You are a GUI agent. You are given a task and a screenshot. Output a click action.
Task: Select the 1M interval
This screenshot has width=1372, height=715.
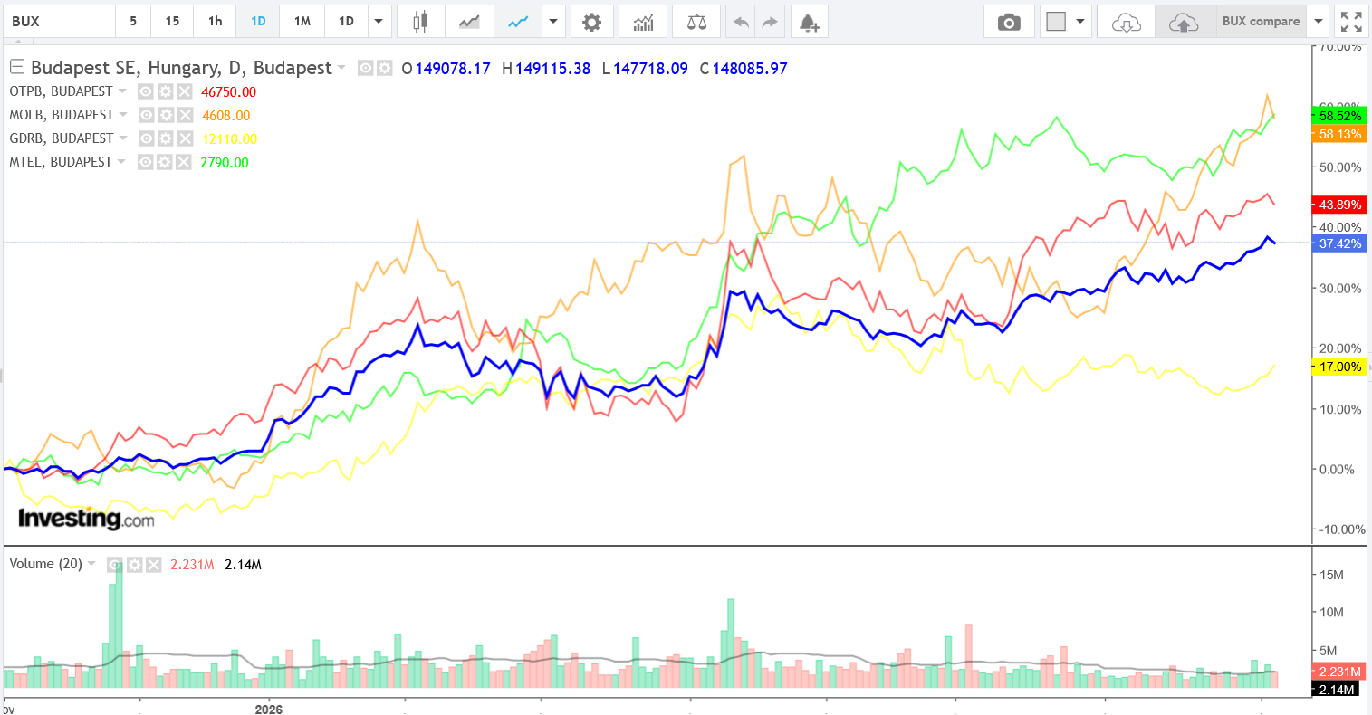302,22
